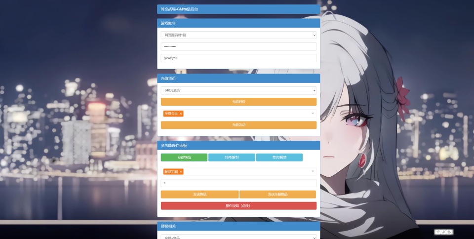This screenshot has height=239, width=474.
Task: Focus the masked password input field
Action: pyautogui.click(x=238, y=46)
